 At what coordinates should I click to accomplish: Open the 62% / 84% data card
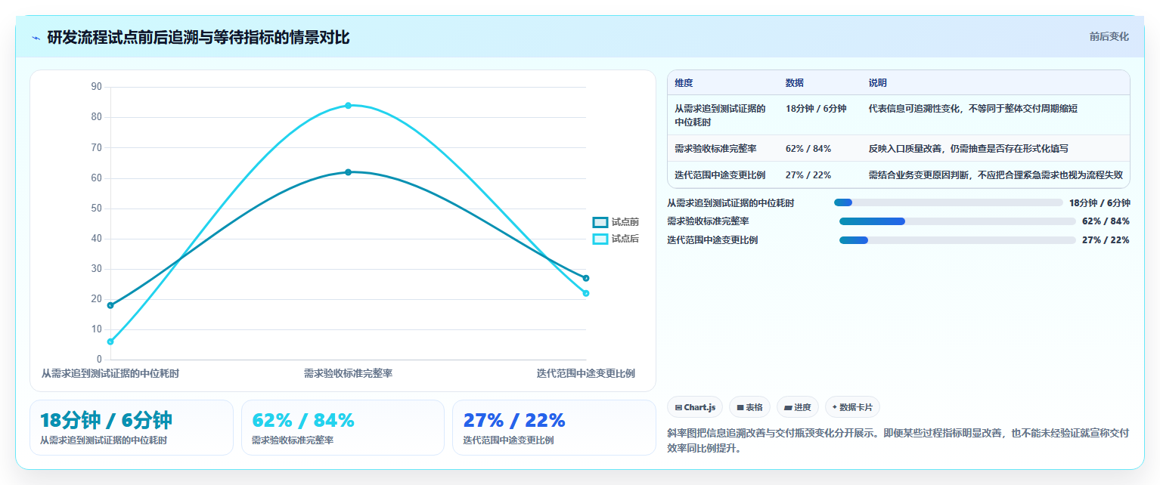pos(343,428)
